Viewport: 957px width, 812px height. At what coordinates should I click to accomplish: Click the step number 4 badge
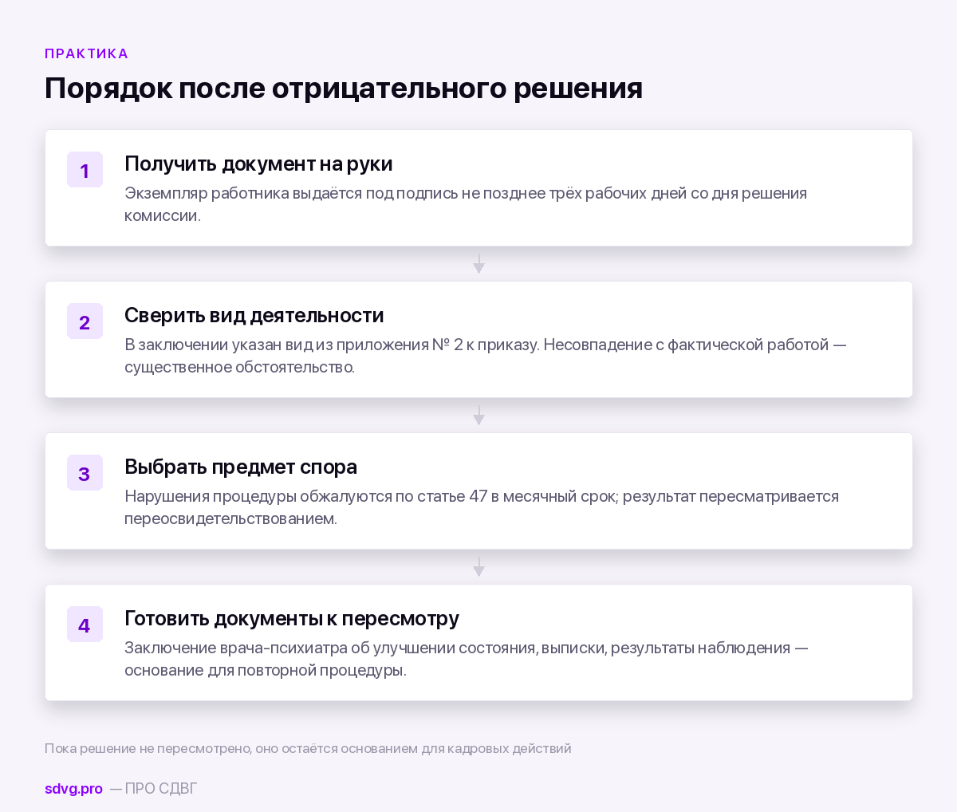[85, 625]
